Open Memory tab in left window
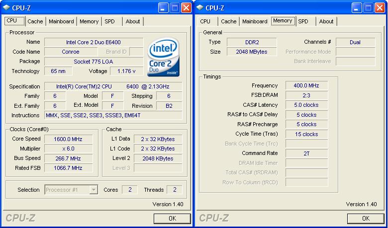Screen dimensions: 388x228 click(x=89, y=21)
